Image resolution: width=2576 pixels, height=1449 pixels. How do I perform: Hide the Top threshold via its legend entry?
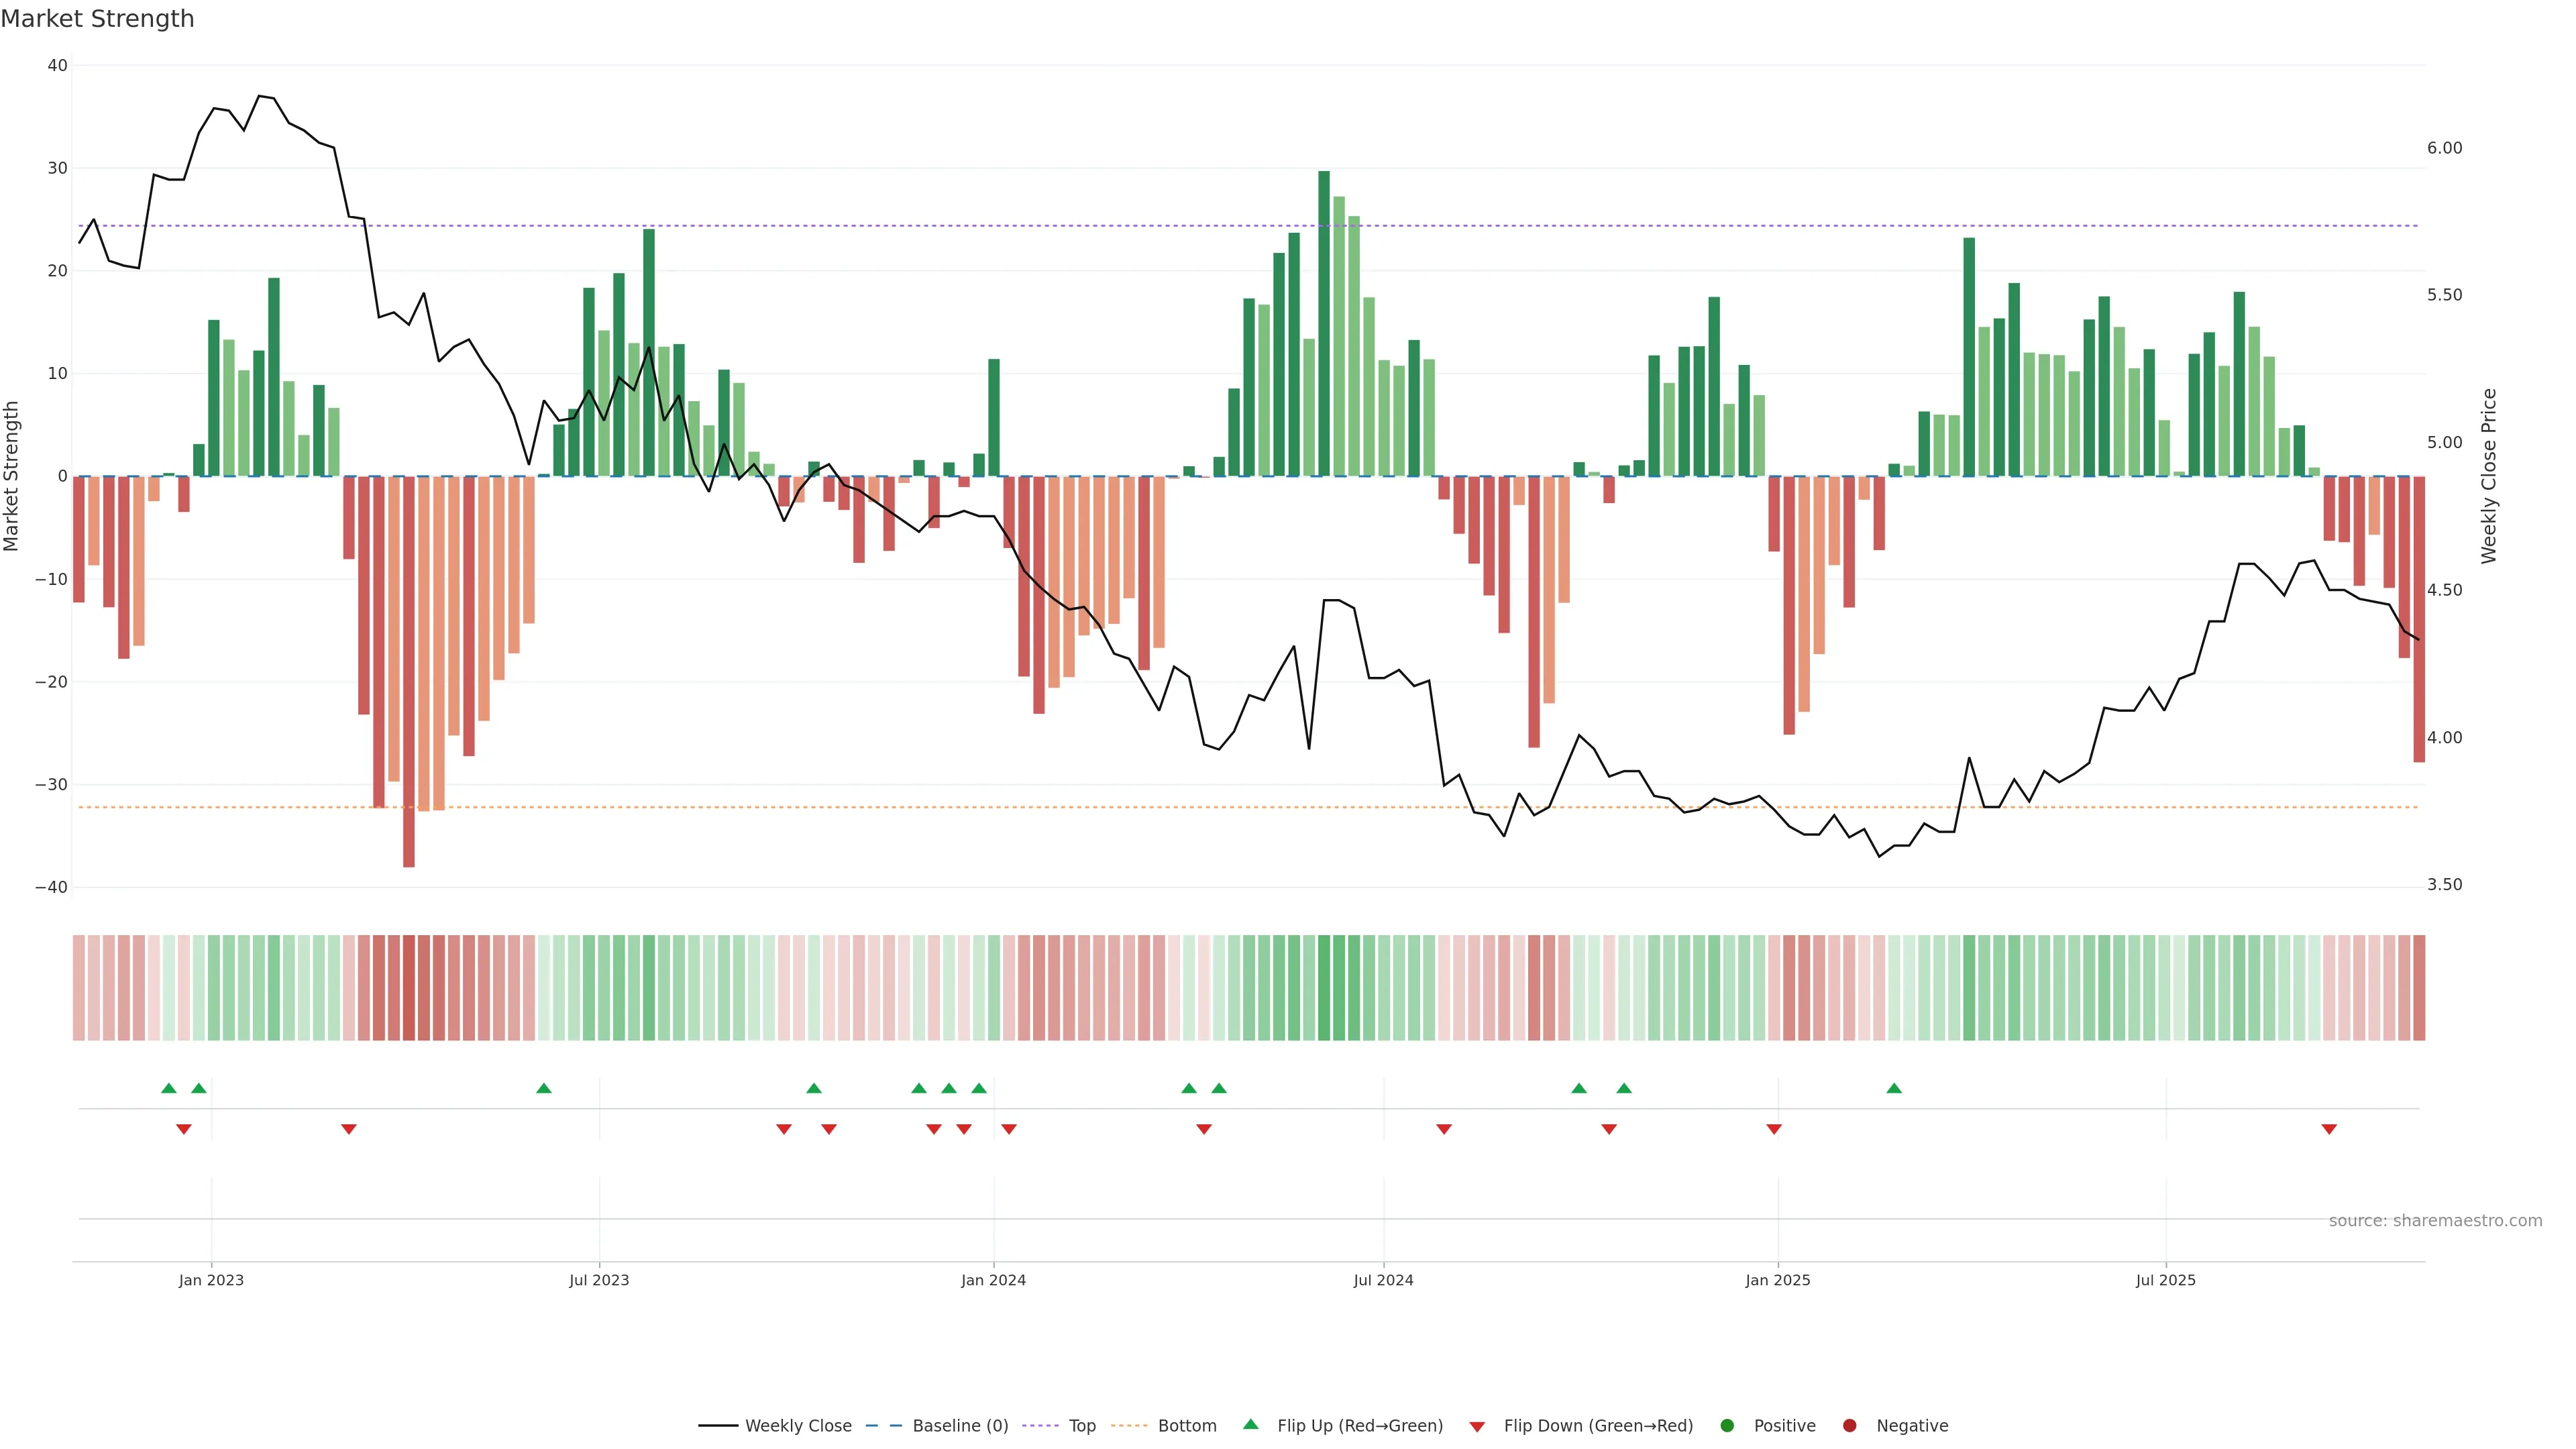click(x=1081, y=1425)
